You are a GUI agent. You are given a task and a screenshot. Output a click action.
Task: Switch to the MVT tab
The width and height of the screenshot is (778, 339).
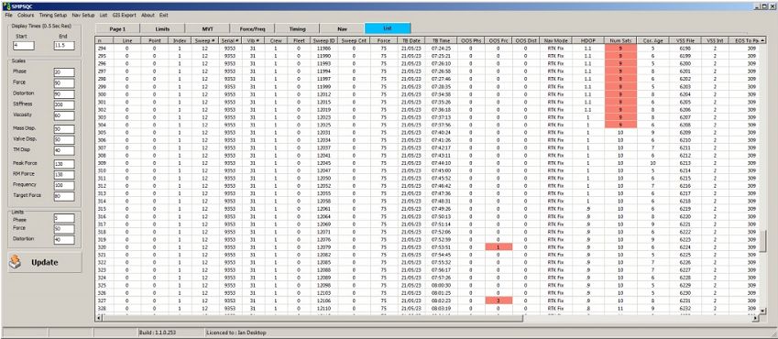coord(207,28)
